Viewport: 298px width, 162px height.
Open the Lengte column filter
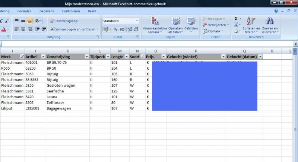[127, 57]
